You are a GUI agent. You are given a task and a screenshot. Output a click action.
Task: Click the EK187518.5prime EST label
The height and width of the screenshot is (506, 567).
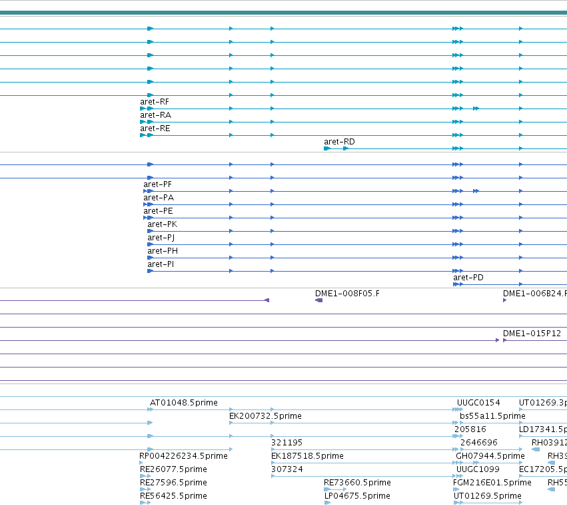pos(307,456)
